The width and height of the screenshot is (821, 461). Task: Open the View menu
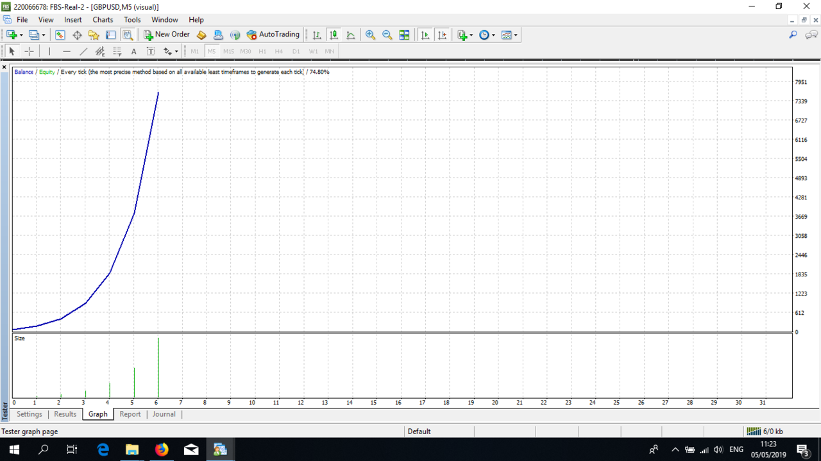pyautogui.click(x=46, y=20)
